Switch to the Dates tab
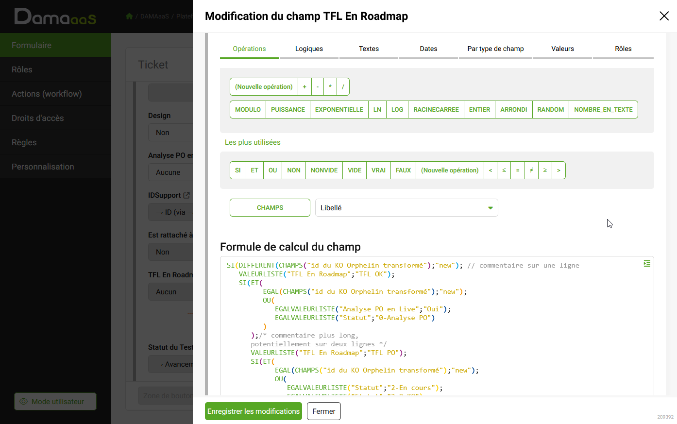The image size is (677, 424). pos(428,49)
